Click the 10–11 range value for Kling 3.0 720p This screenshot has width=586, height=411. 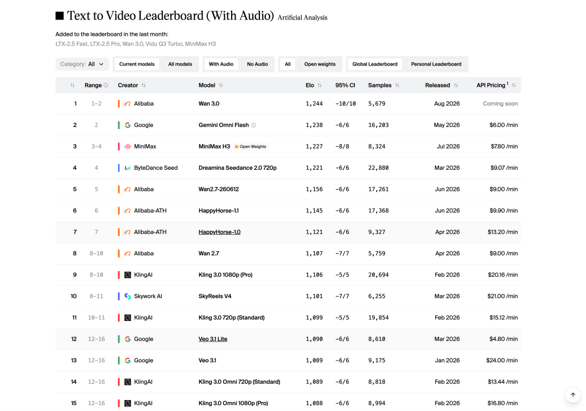pyautogui.click(x=97, y=318)
